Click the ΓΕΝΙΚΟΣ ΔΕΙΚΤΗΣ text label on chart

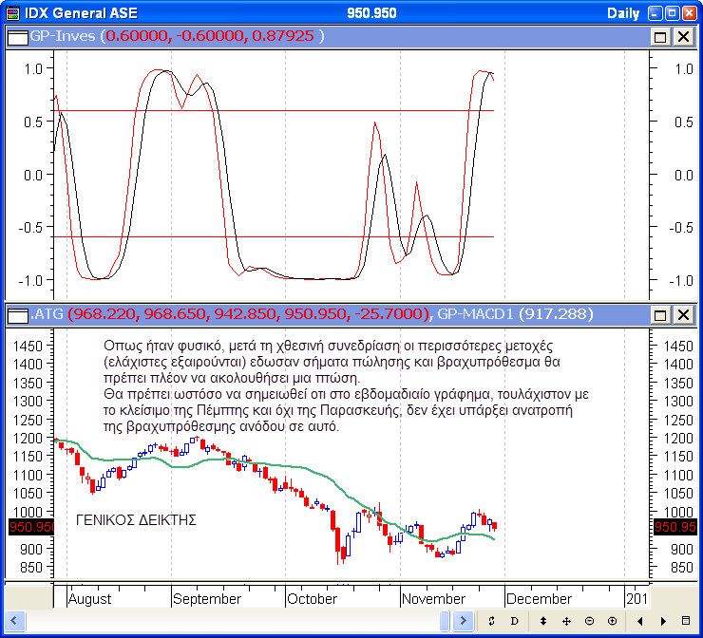(x=136, y=519)
